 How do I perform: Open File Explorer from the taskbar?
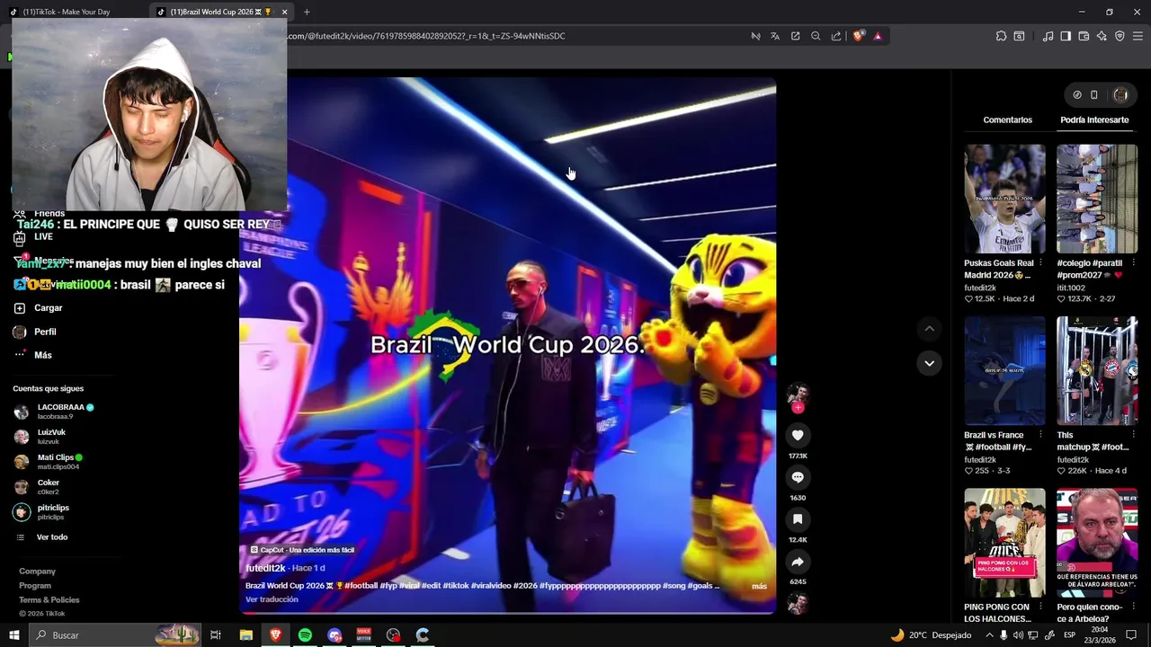pos(245,635)
